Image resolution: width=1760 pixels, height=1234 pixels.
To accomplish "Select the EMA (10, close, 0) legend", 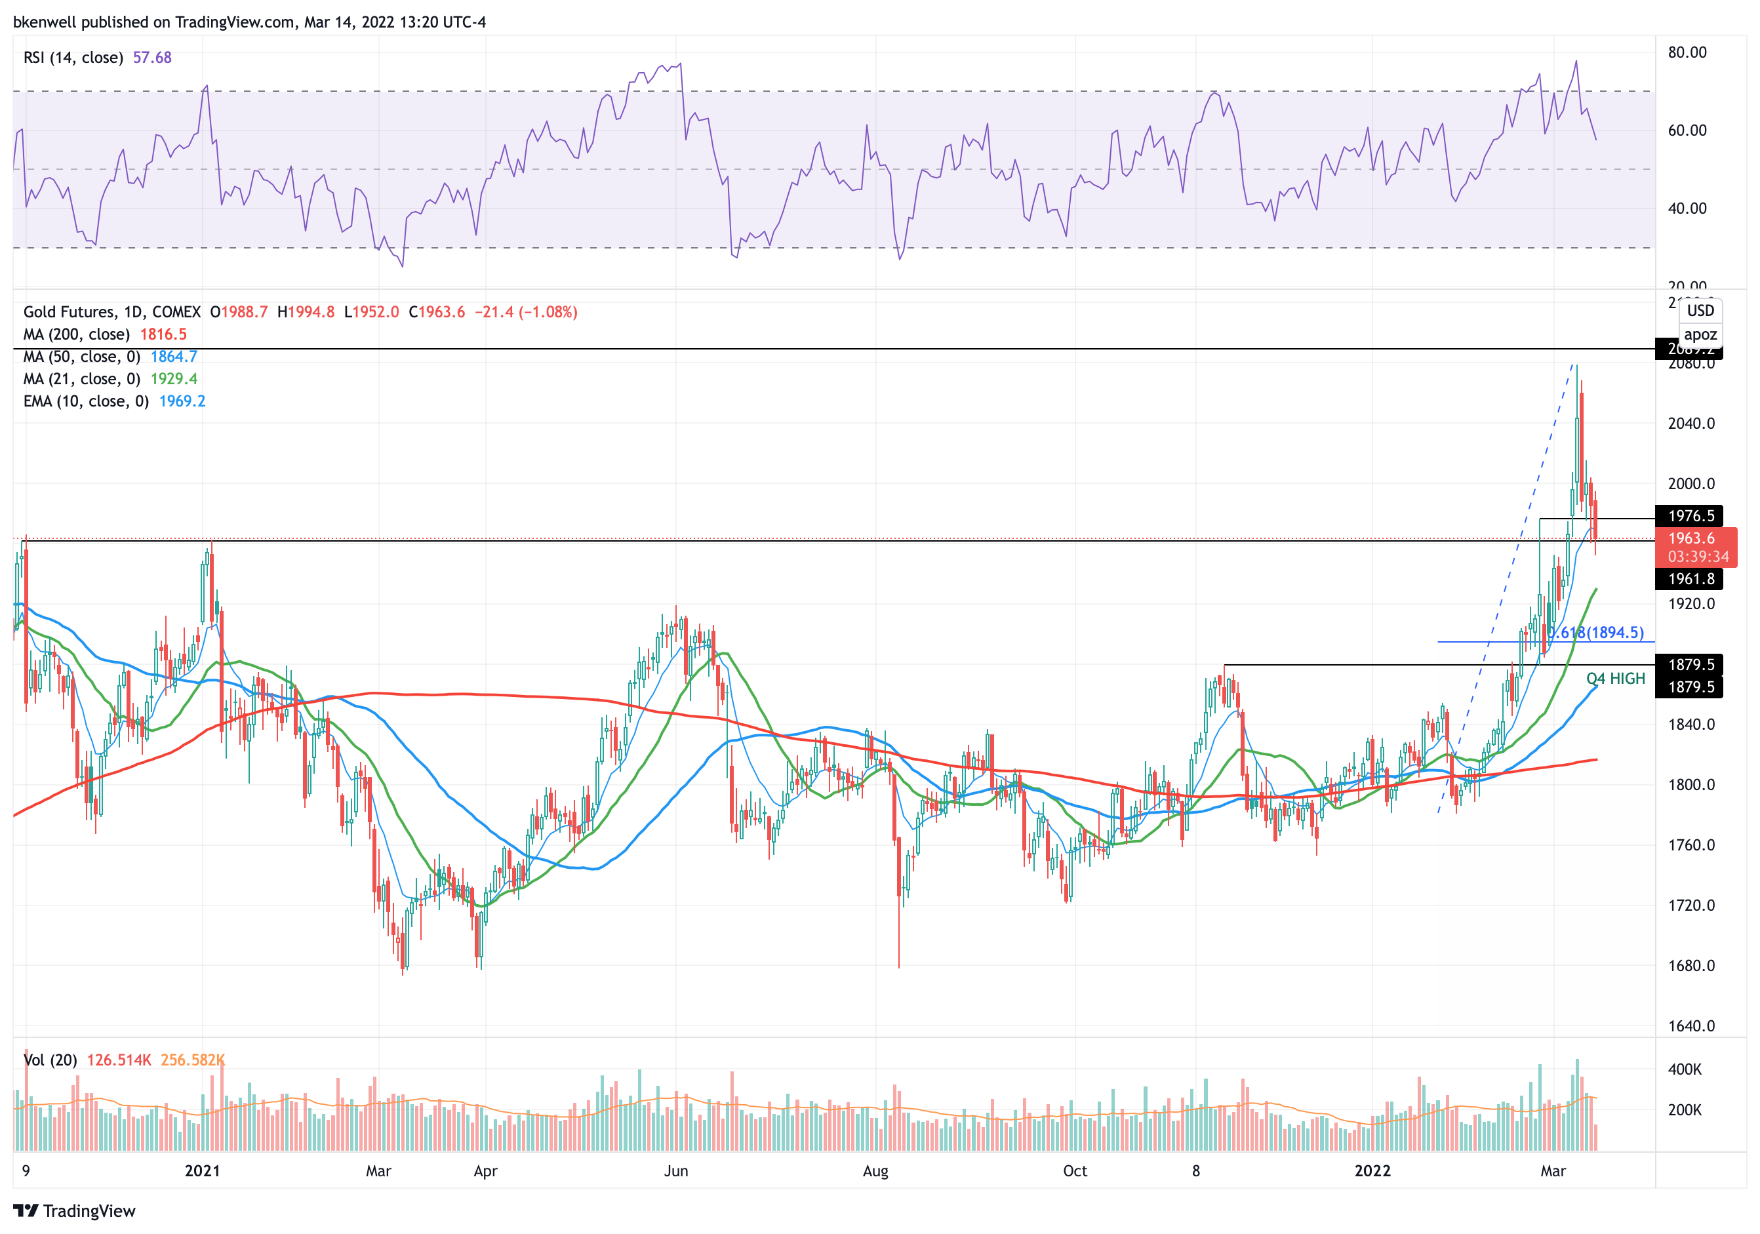I will tap(86, 401).
